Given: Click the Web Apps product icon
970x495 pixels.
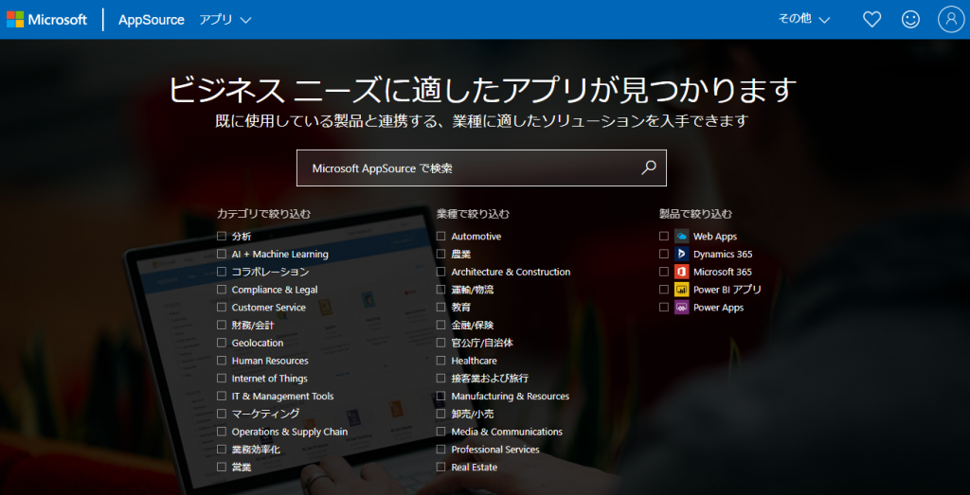Looking at the screenshot, I should tap(681, 237).
